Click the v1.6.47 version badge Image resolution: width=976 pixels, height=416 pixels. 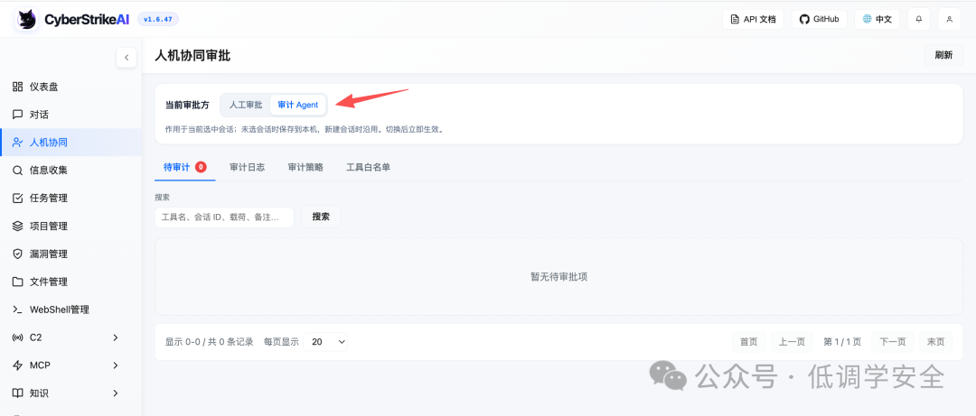coord(158,19)
